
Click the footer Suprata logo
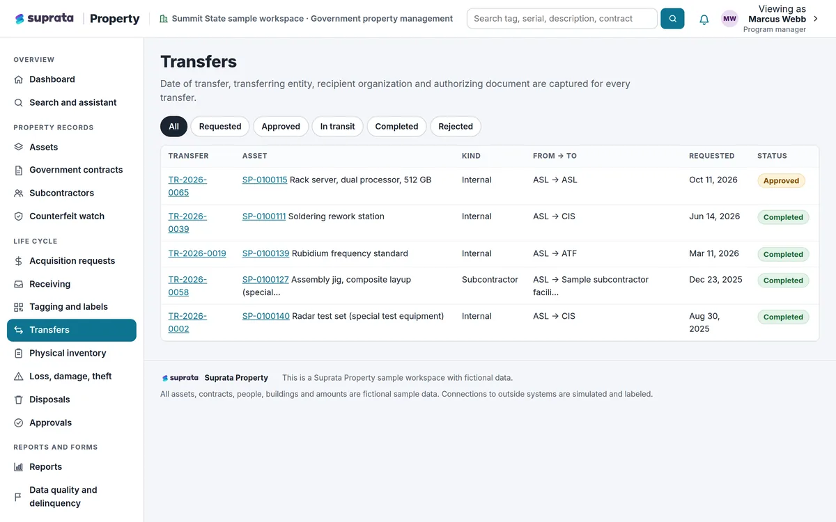[x=180, y=378]
